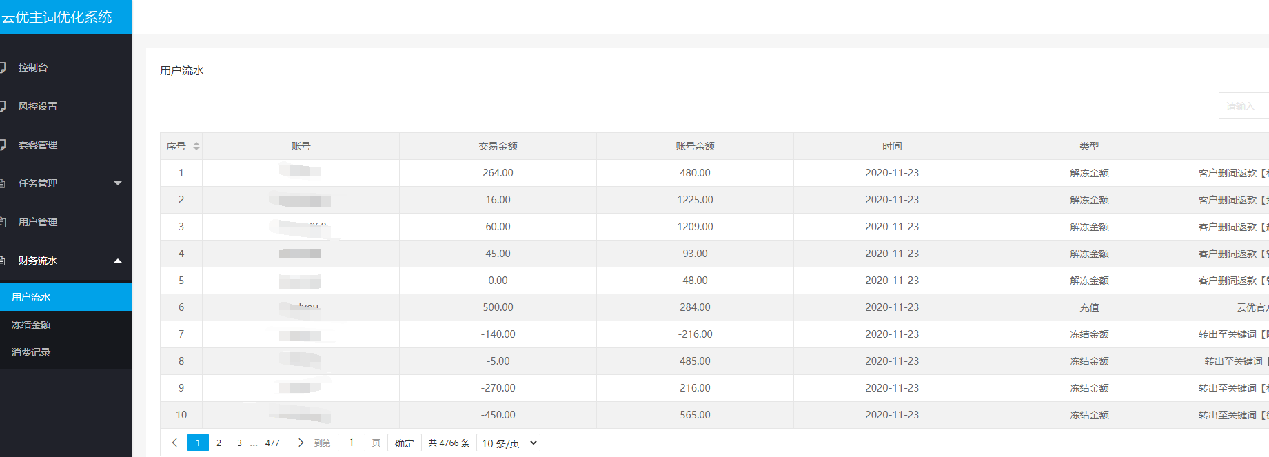Click the 风控设置 sidebar icon
This screenshot has height=457, width=1269.
tap(3, 106)
